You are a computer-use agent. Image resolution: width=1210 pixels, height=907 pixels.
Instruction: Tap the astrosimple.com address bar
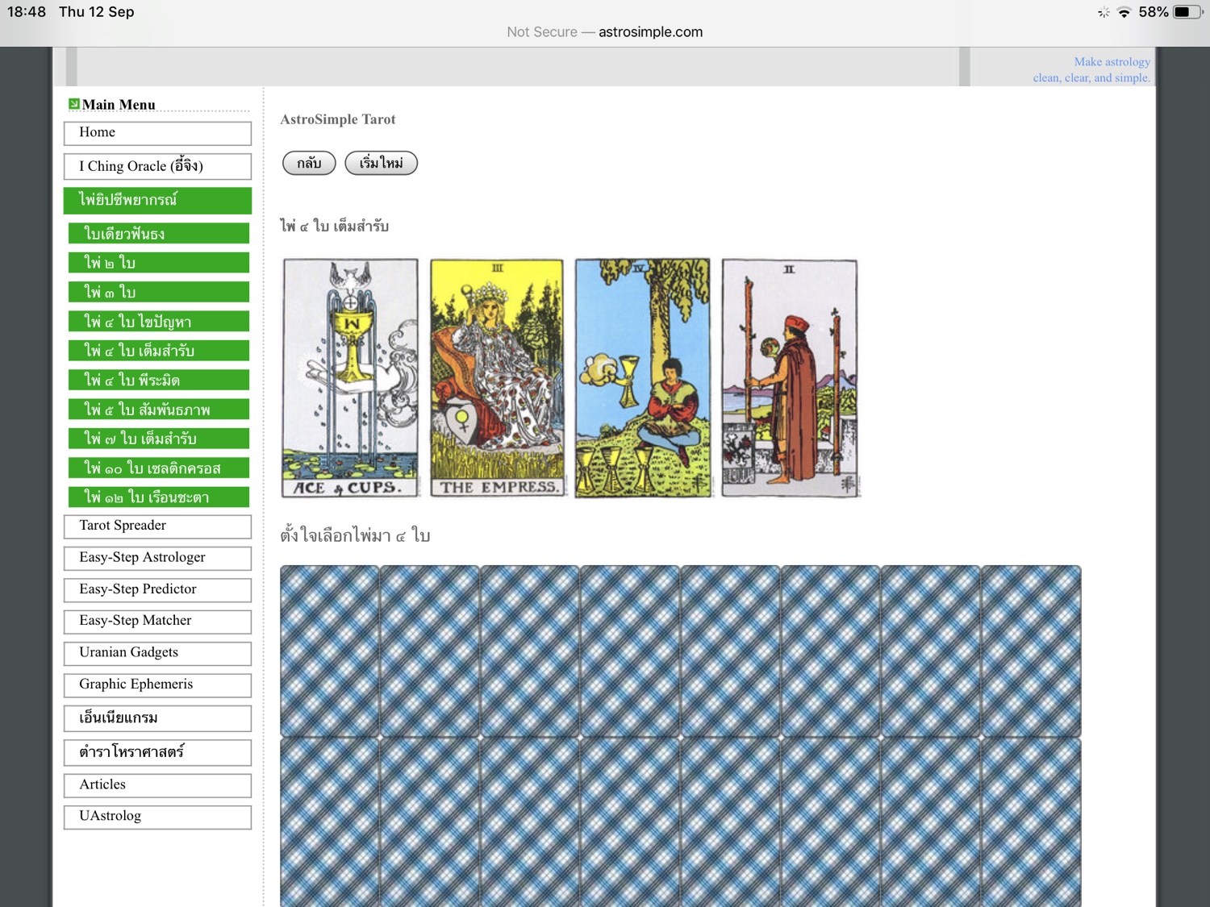tap(605, 32)
